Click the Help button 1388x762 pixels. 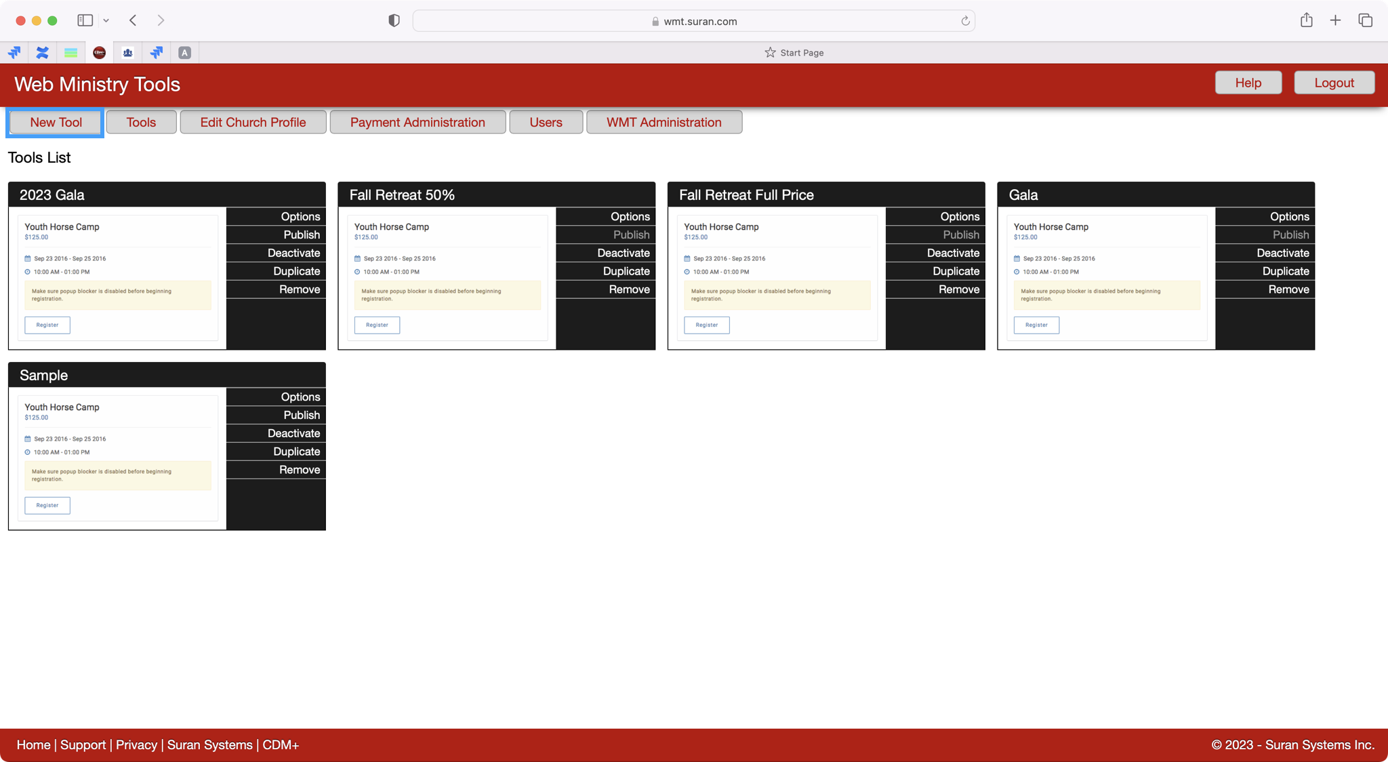pos(1248,83)
